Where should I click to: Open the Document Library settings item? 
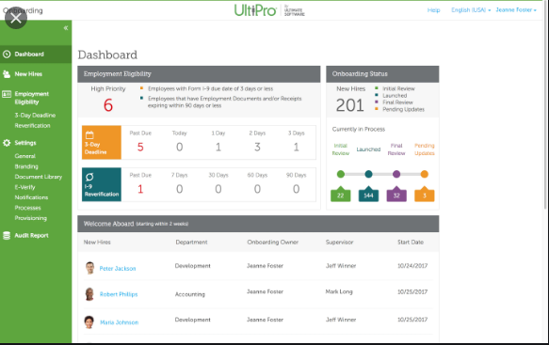39,177
